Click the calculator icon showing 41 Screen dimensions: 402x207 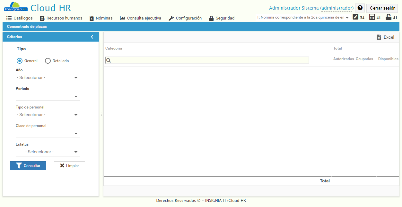point(371,16)
